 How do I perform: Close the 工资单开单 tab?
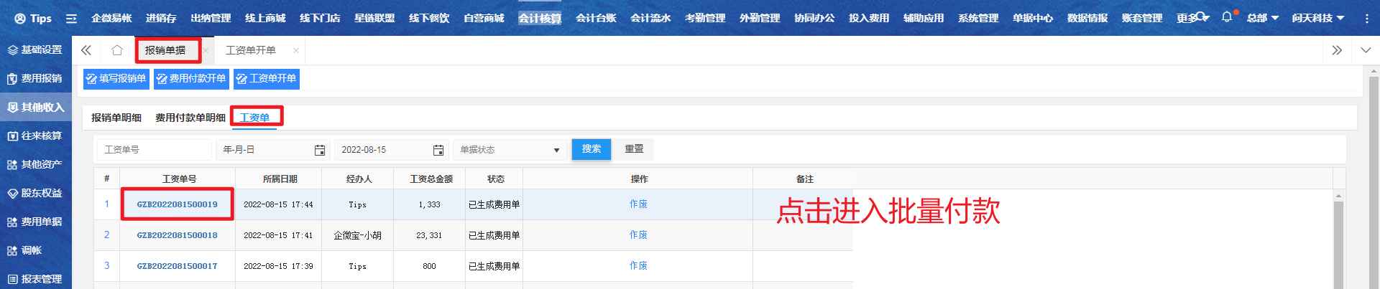[295, 50]
